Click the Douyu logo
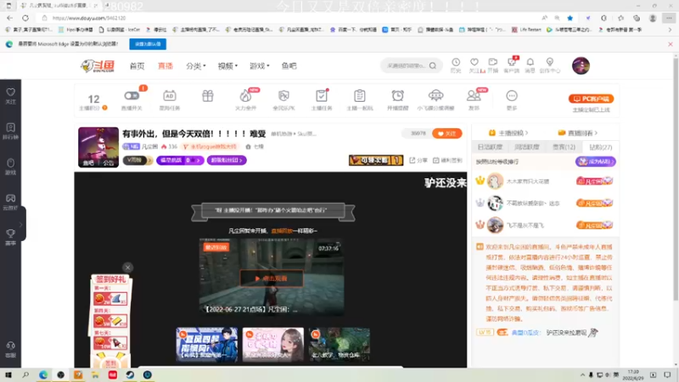The width and height of the screenshot is (679, 382). pyautogui.click(x=98, y=66)
